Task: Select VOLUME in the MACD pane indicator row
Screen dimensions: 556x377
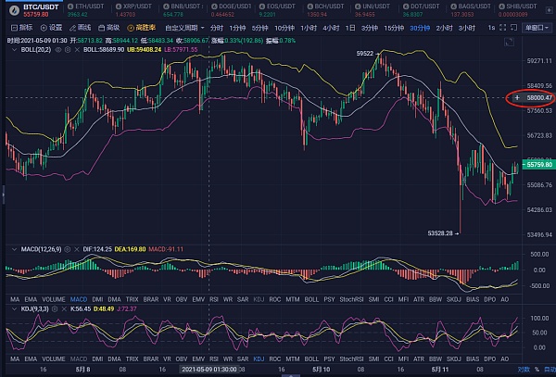Action: click(x=54, y=299)
